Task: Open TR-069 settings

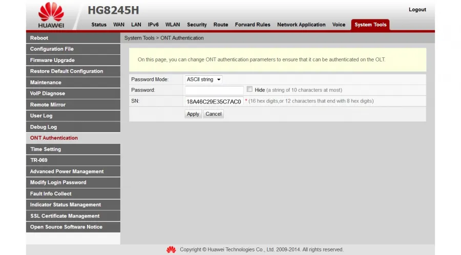Action: pos(73,160)
